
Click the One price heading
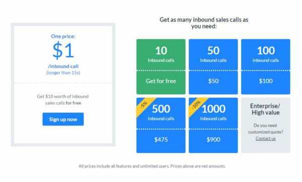tap(63, 36)
